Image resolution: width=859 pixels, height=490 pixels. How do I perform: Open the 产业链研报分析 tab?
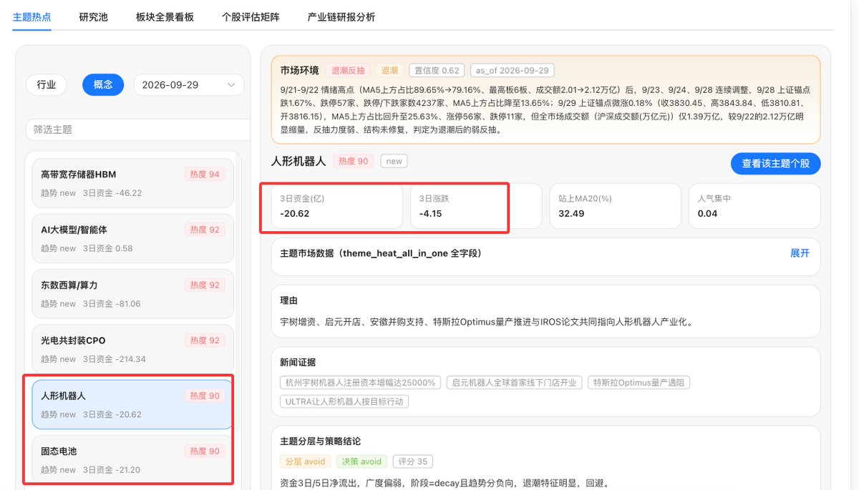click(341, 16)
